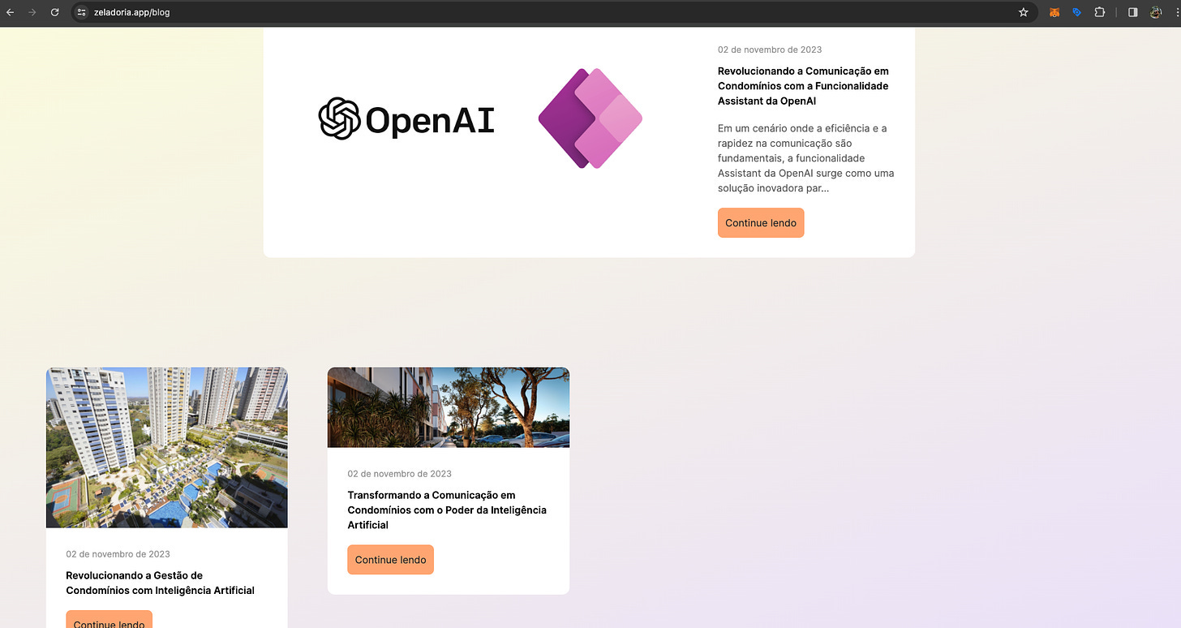Image resolution: width=1181 pixels, height=628 pixels.
Task: Click the browser forward arrow
Action: pyautogui.click(x=32, y=12)
